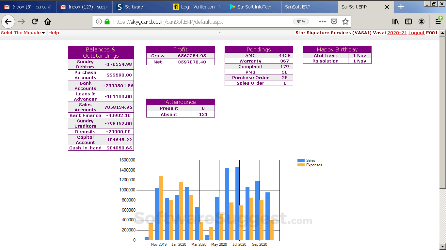The height and width of the screenshot is (250, 446).
Task: Open the page actions three-dots icon
Action: (x=323, y=22)
